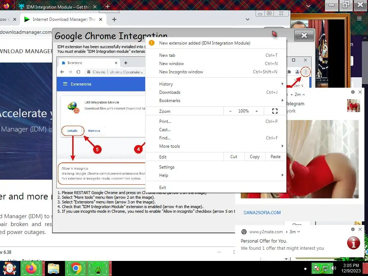Open the Telegram notification settings gear
This screenshot has width=368, height=276.
pyautogui.click(x=353, y=92)
